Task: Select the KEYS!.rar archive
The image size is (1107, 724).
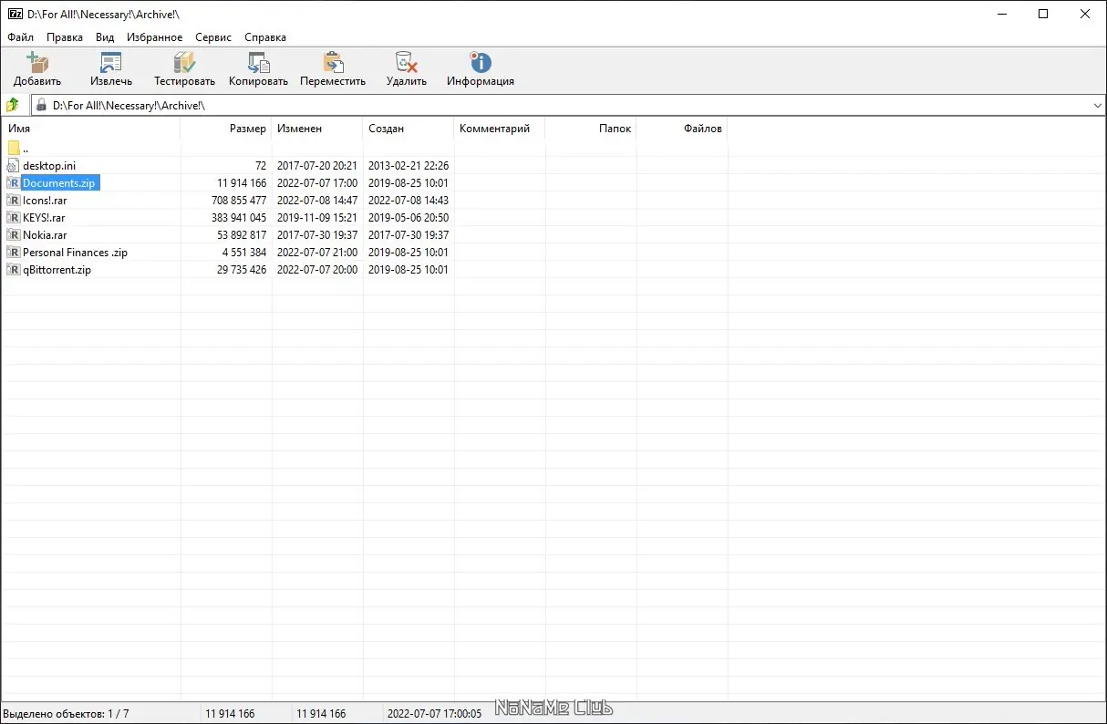Action: coord(41,217)
